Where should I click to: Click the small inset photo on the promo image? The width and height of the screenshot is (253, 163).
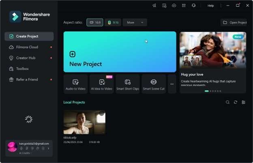[x=192, y=61]
